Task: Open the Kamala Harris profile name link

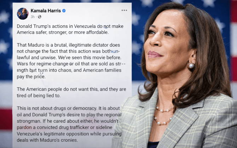Action: click(46, 11)
